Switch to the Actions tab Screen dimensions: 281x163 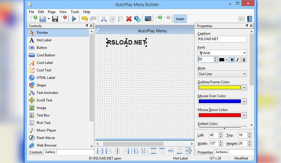(222, 152)
